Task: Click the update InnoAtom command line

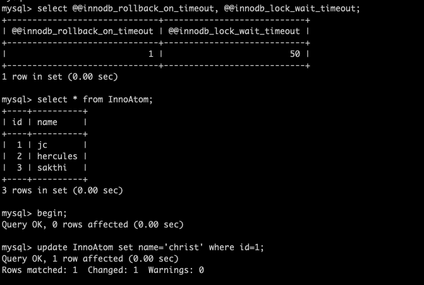Action: tap(150, 247)
